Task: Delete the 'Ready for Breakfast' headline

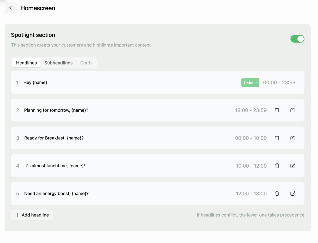Action: click(277, 138)
